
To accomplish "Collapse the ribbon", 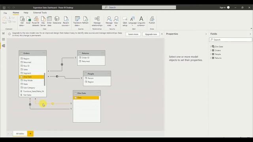I will click(x=251, y=28).
